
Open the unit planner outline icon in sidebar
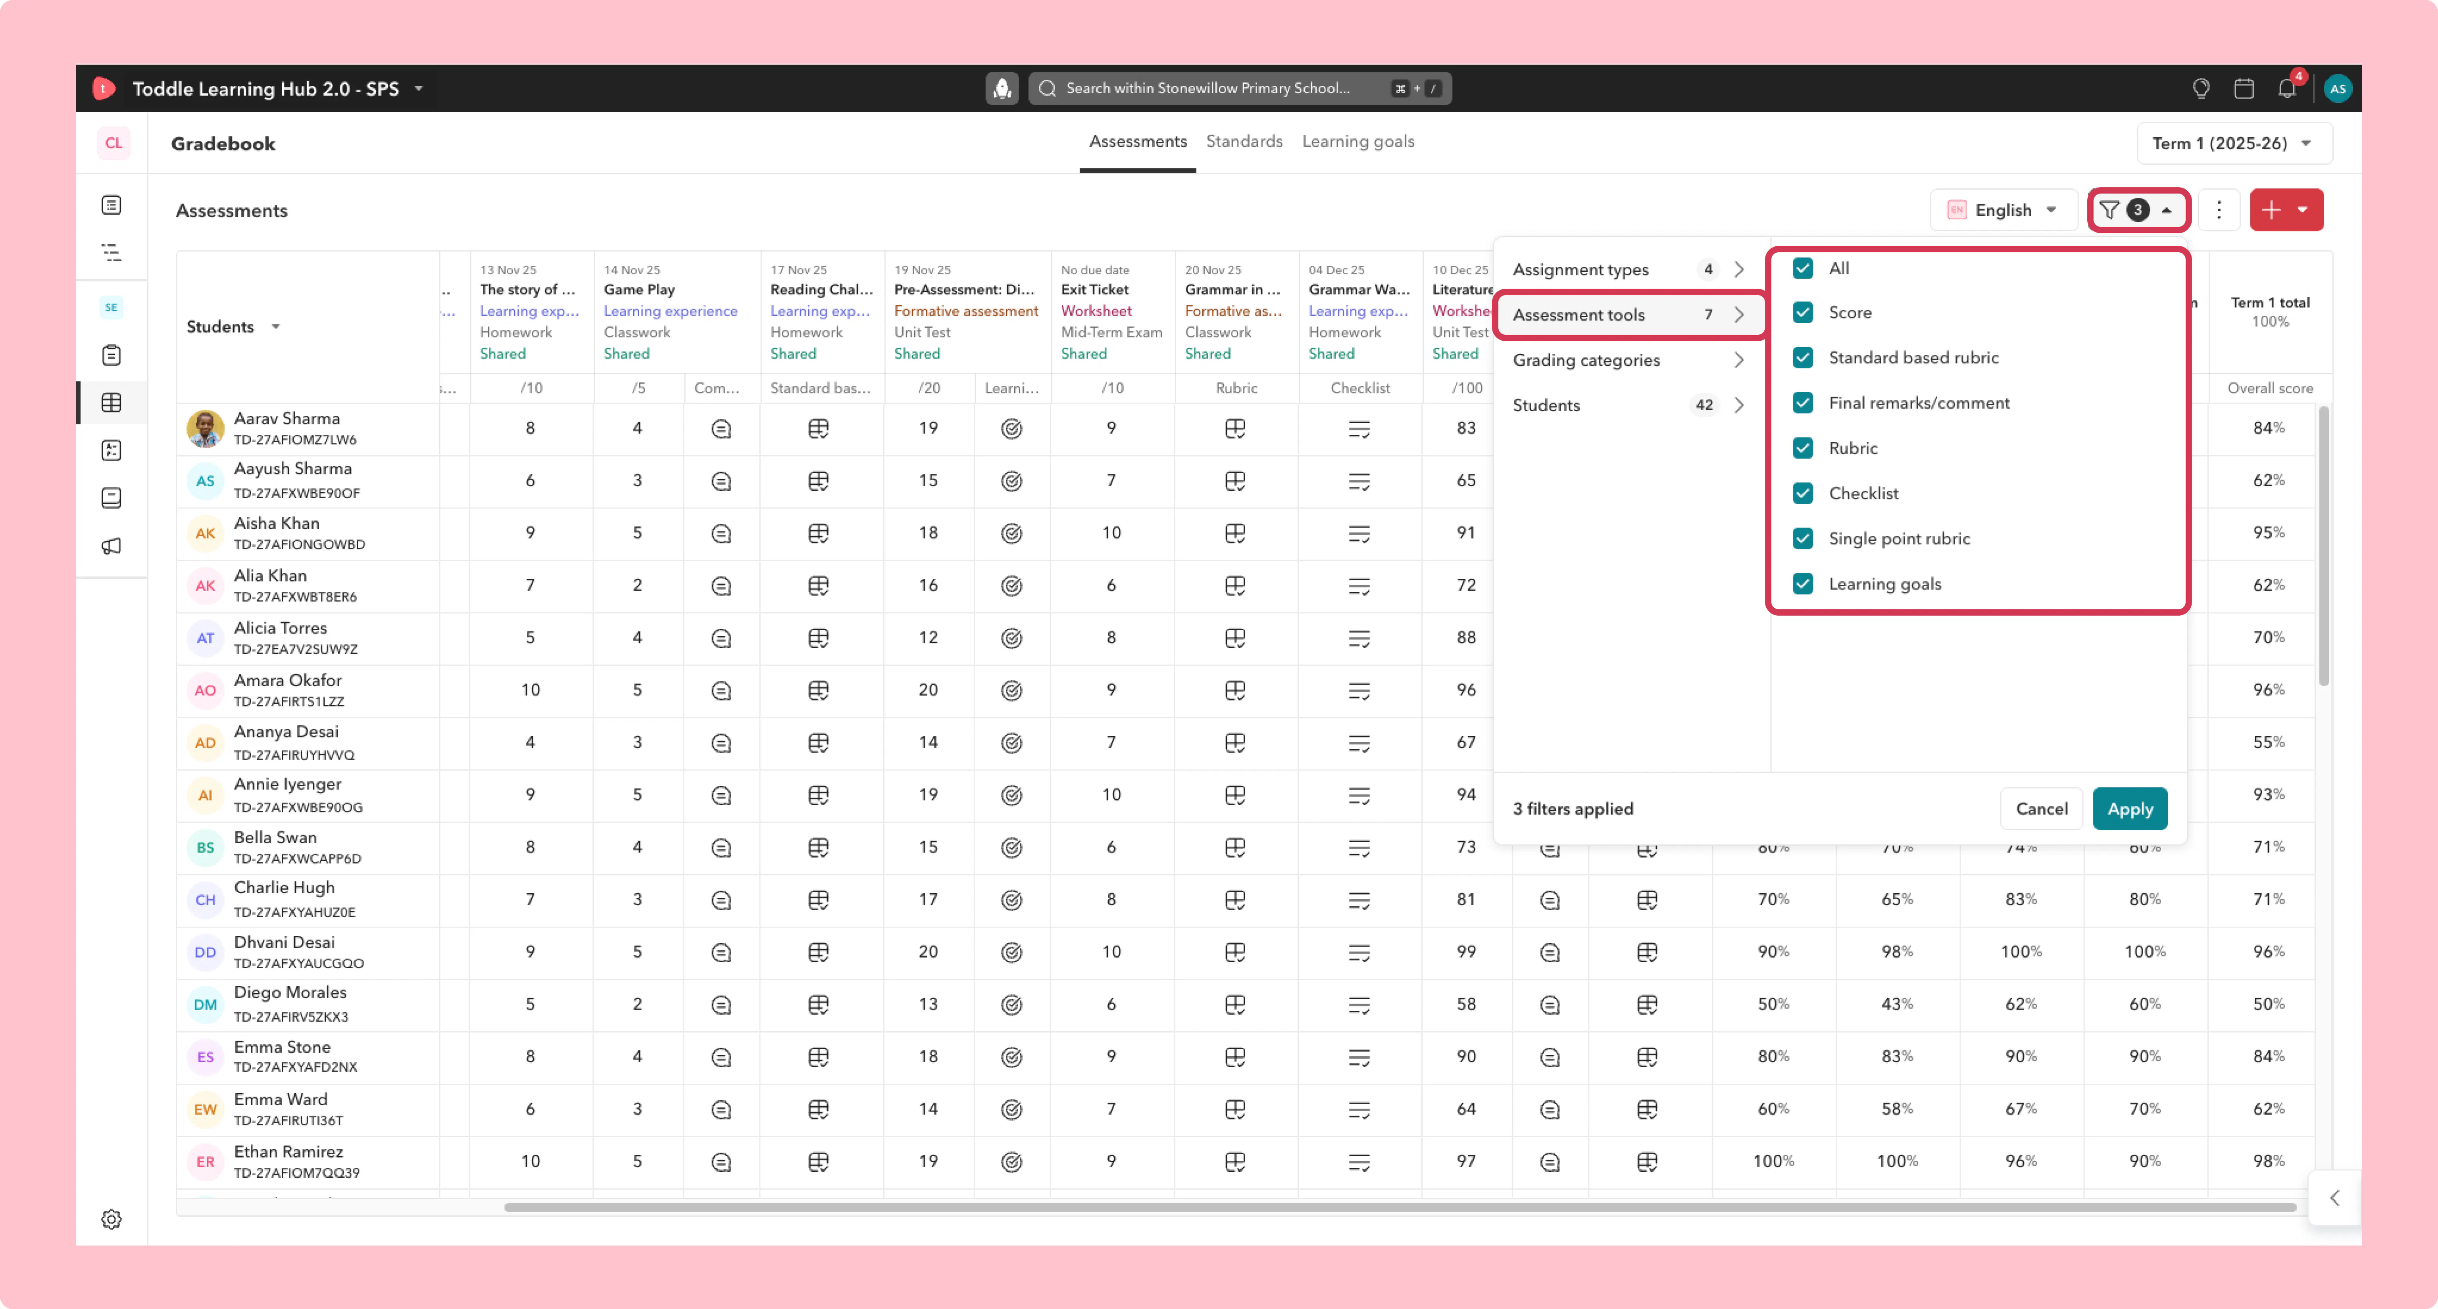tap(112, 253)
